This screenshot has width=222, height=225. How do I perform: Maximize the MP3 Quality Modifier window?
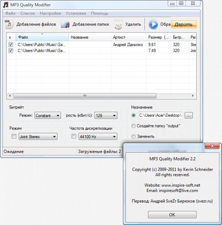pyautogui.click(x=181, y=3)
